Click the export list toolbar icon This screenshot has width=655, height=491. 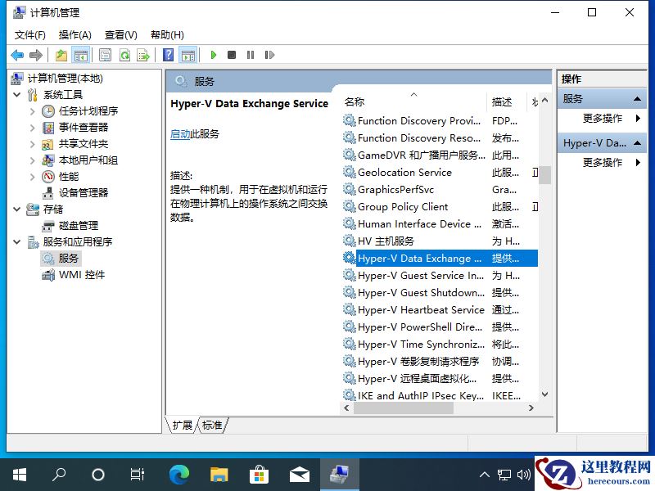point(144,55)
